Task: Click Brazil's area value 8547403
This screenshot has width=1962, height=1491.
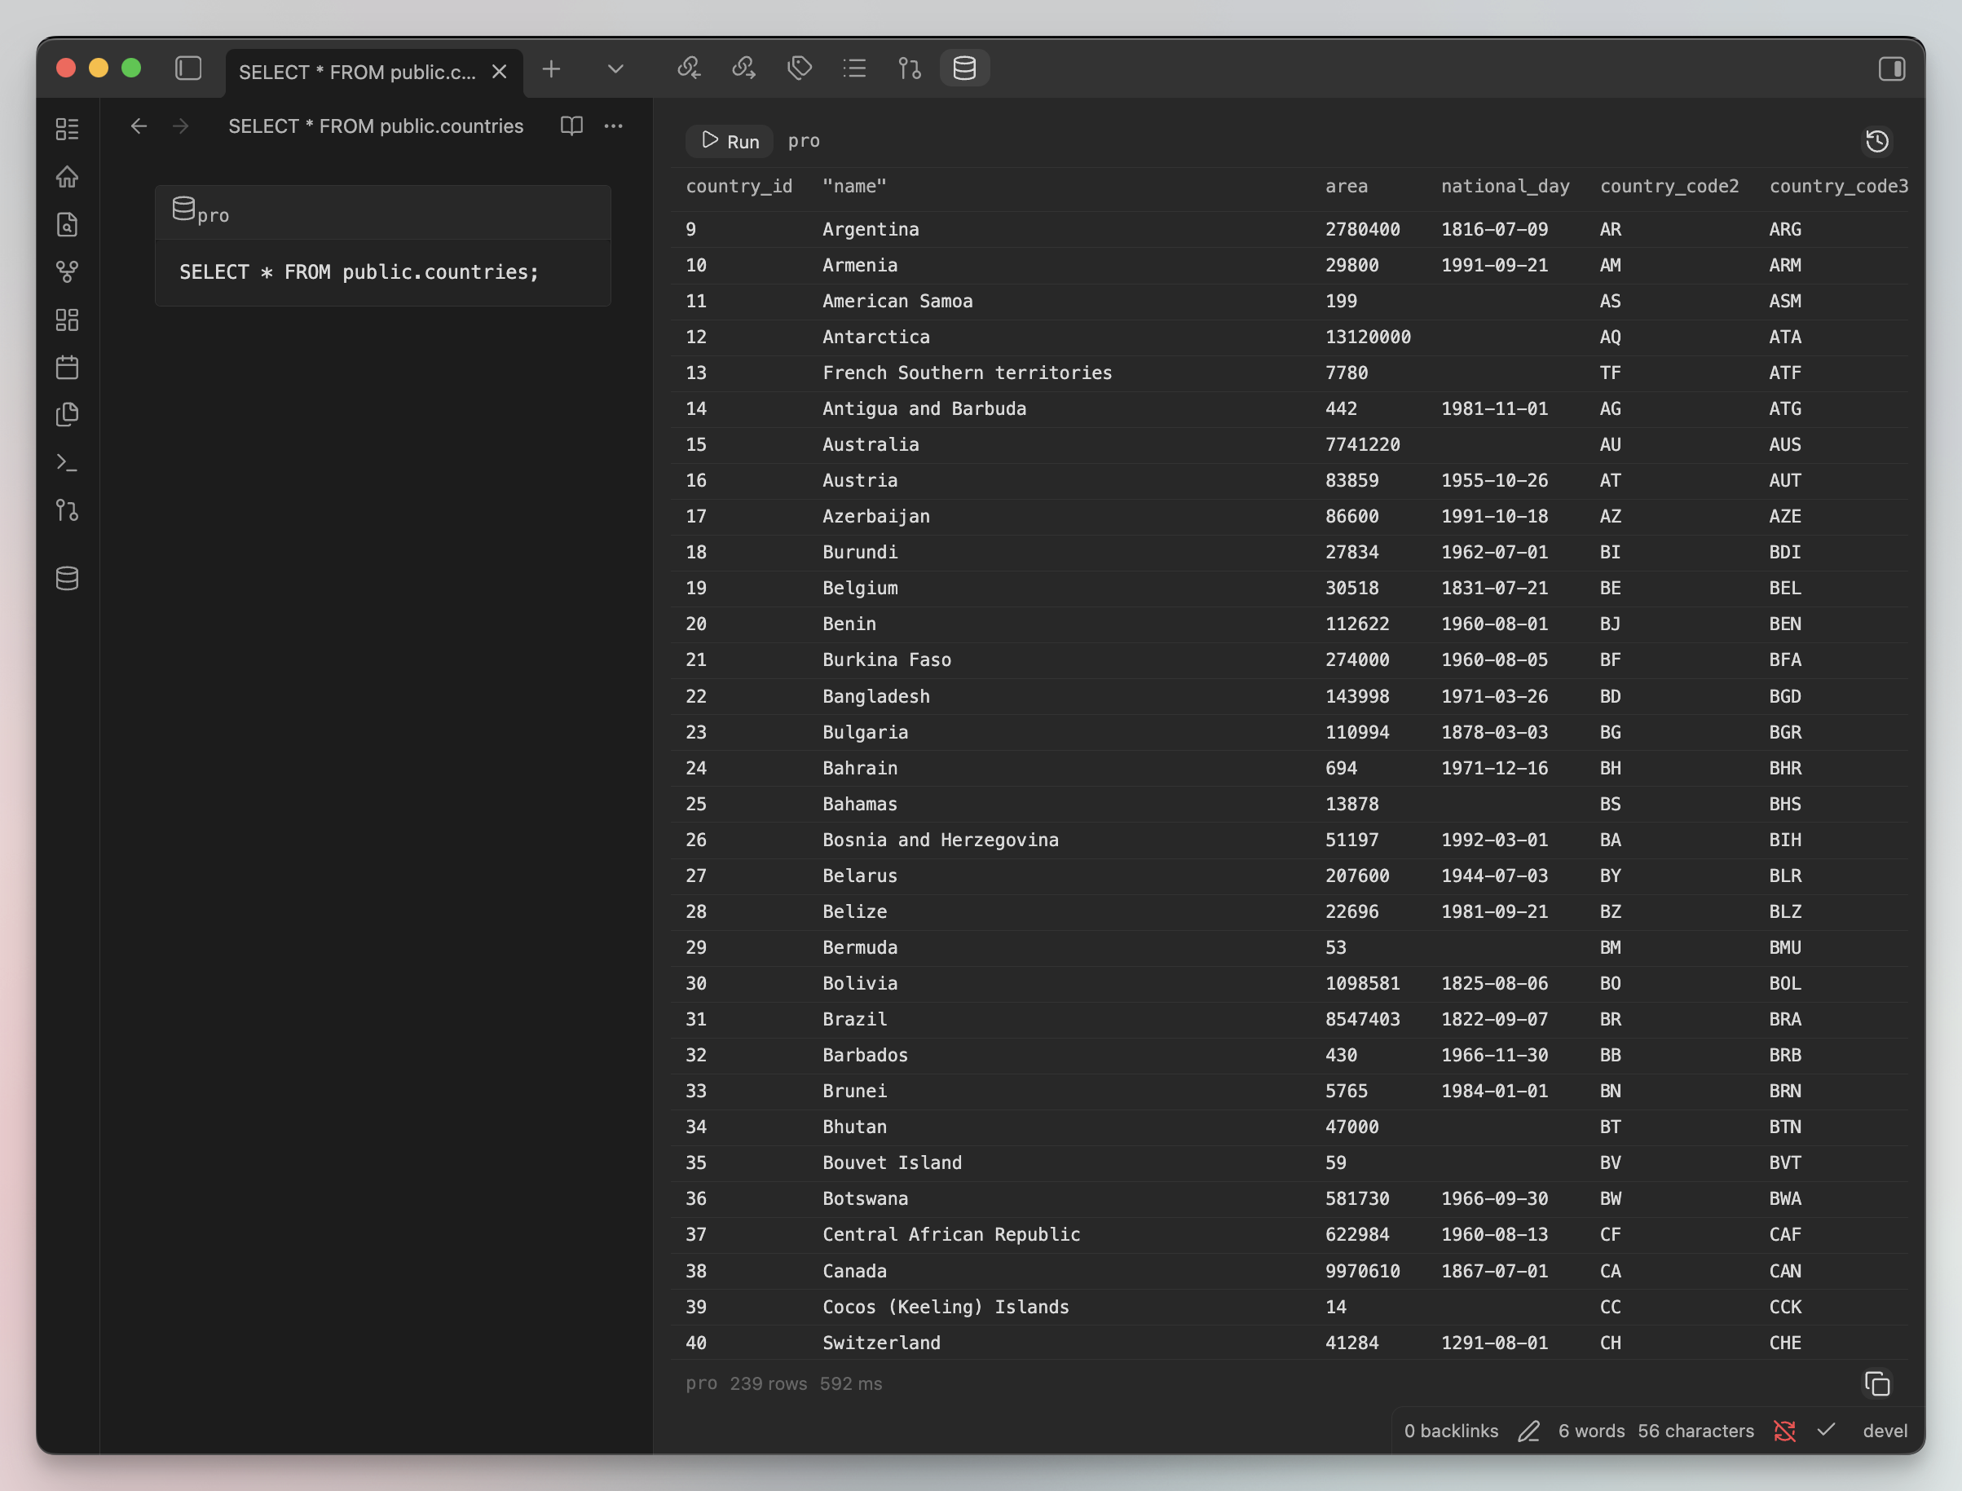Action: point(1363,1019)
